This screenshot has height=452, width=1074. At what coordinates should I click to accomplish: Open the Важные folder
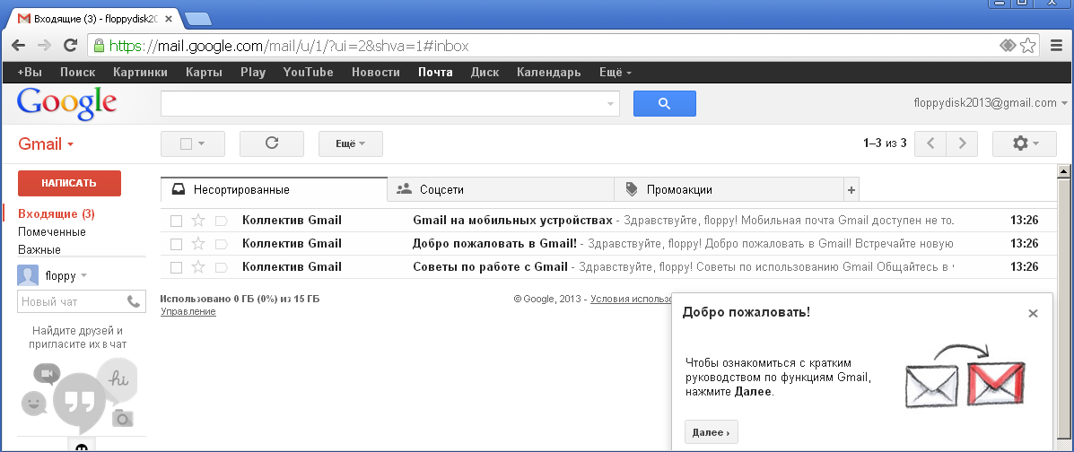39,249
